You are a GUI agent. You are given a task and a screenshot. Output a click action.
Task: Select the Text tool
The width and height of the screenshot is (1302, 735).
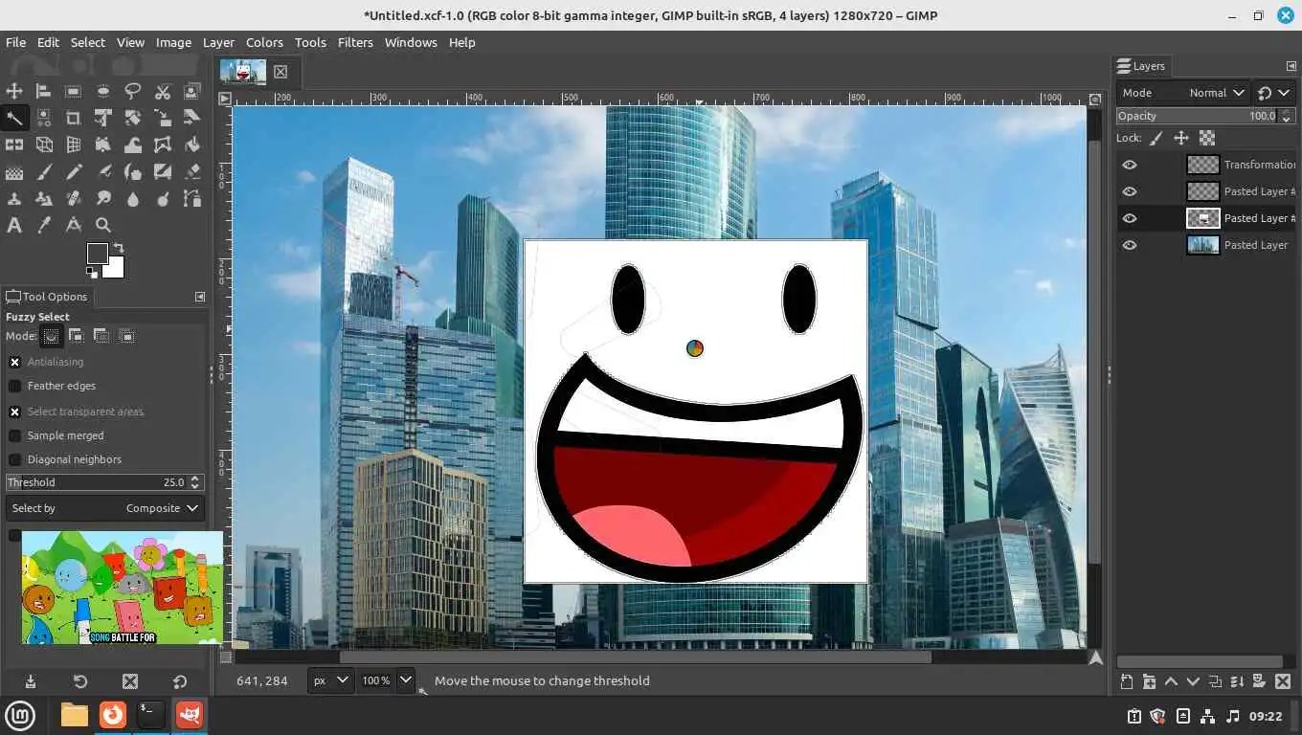point(14,226)
